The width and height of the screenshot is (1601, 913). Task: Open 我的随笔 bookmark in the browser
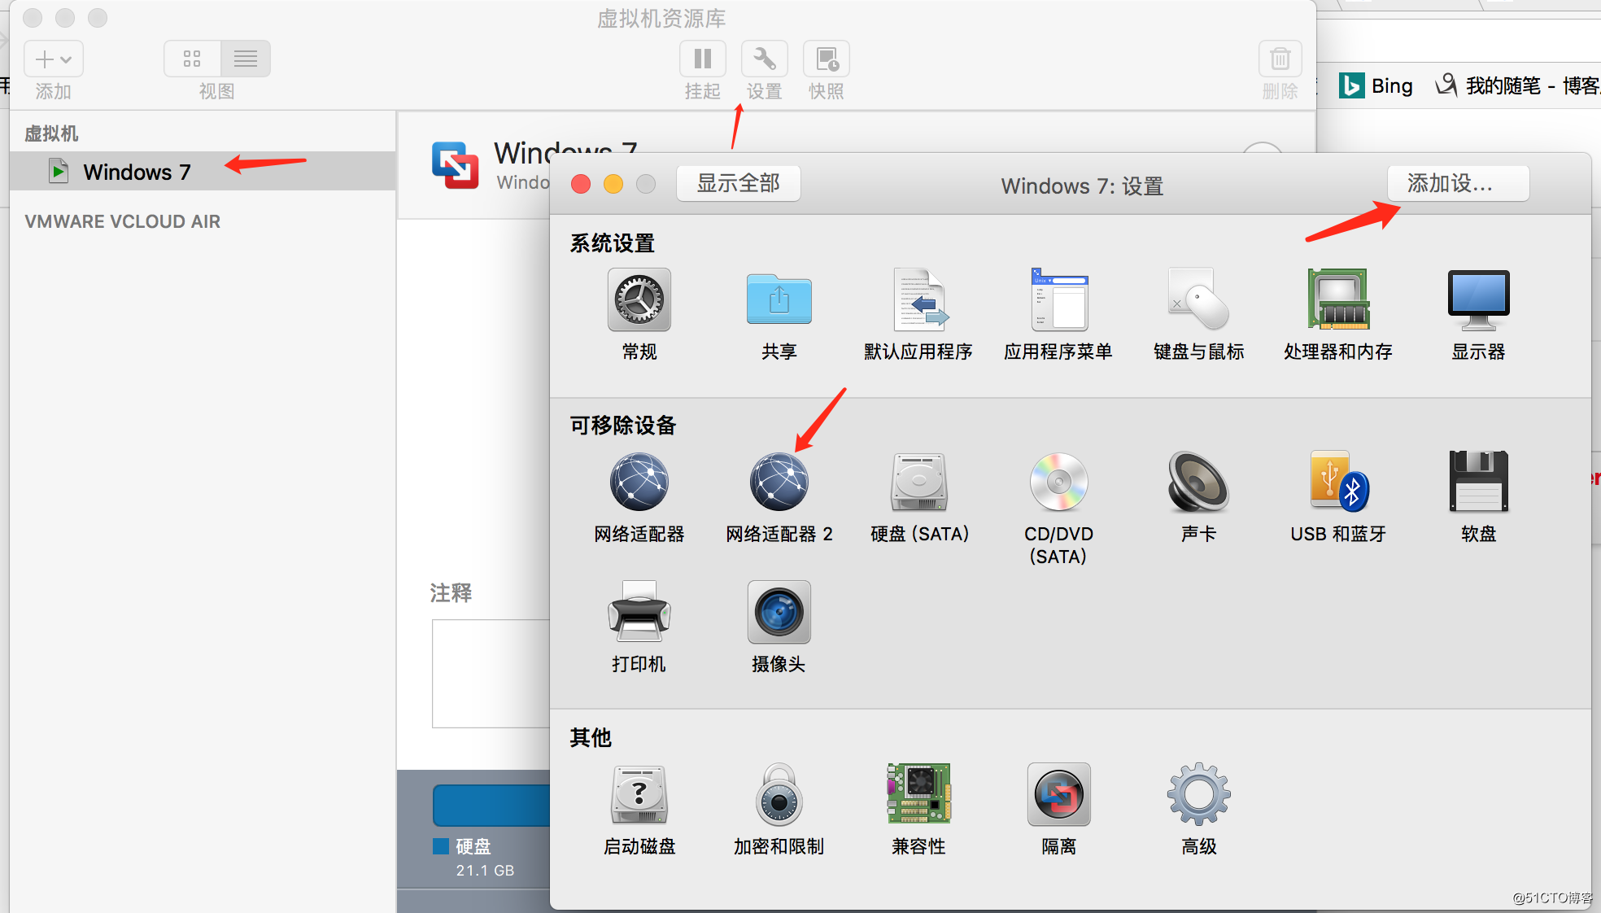1518,85
